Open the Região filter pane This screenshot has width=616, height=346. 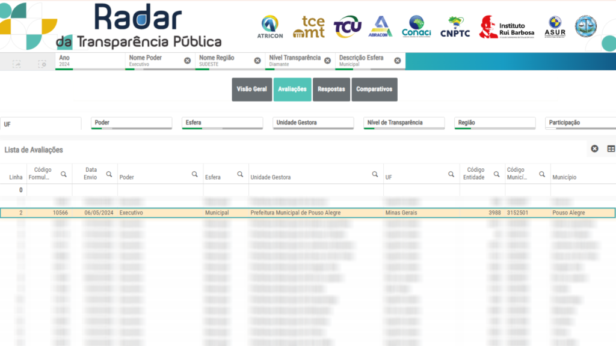click(495, 123)
